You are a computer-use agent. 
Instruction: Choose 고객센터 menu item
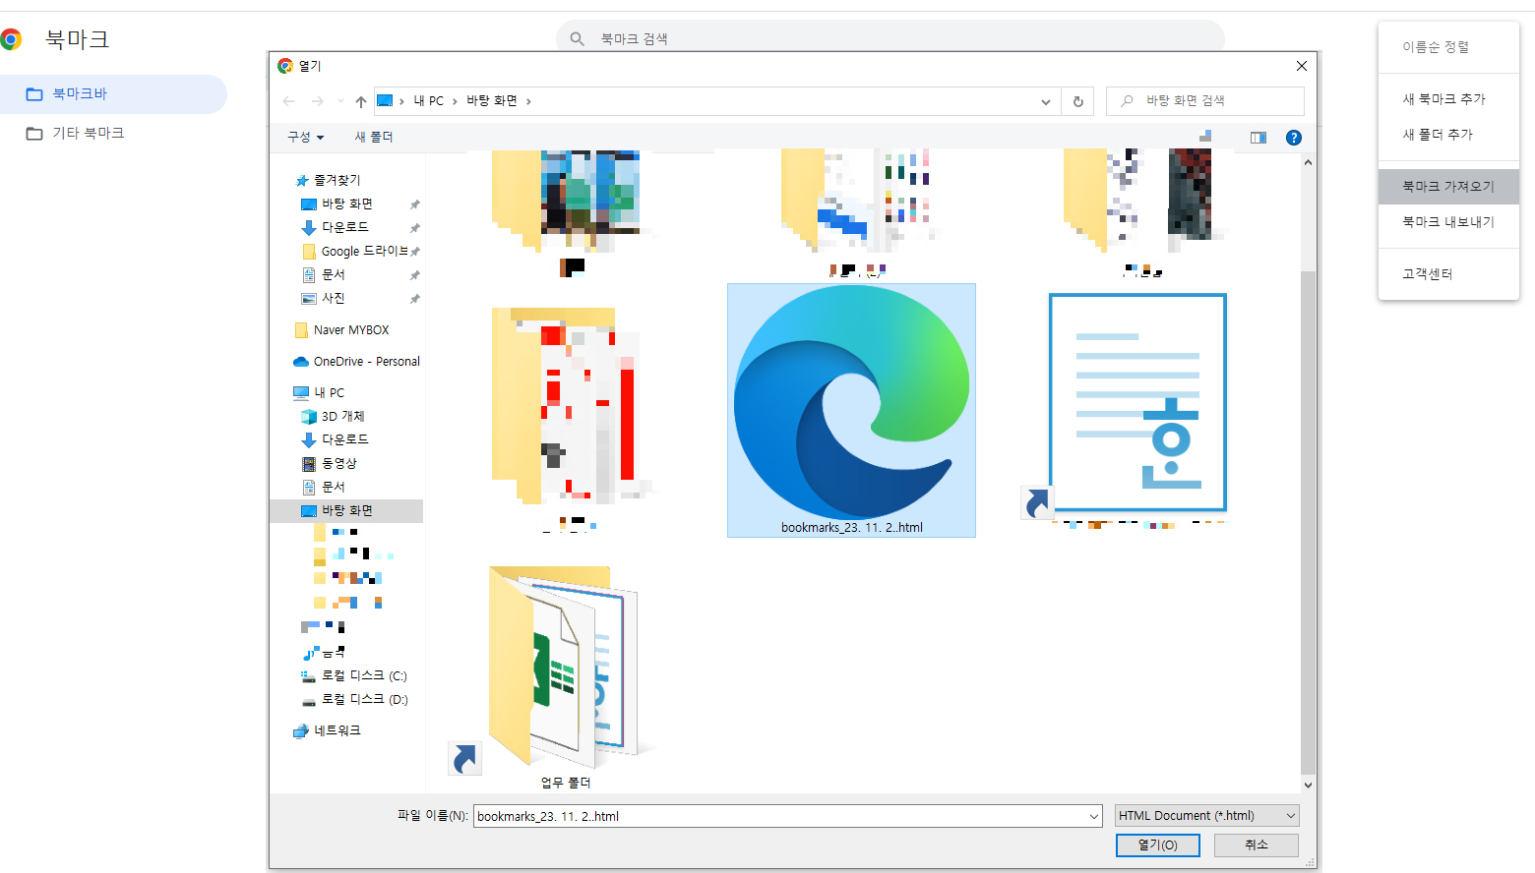[x=1448, y=274]
